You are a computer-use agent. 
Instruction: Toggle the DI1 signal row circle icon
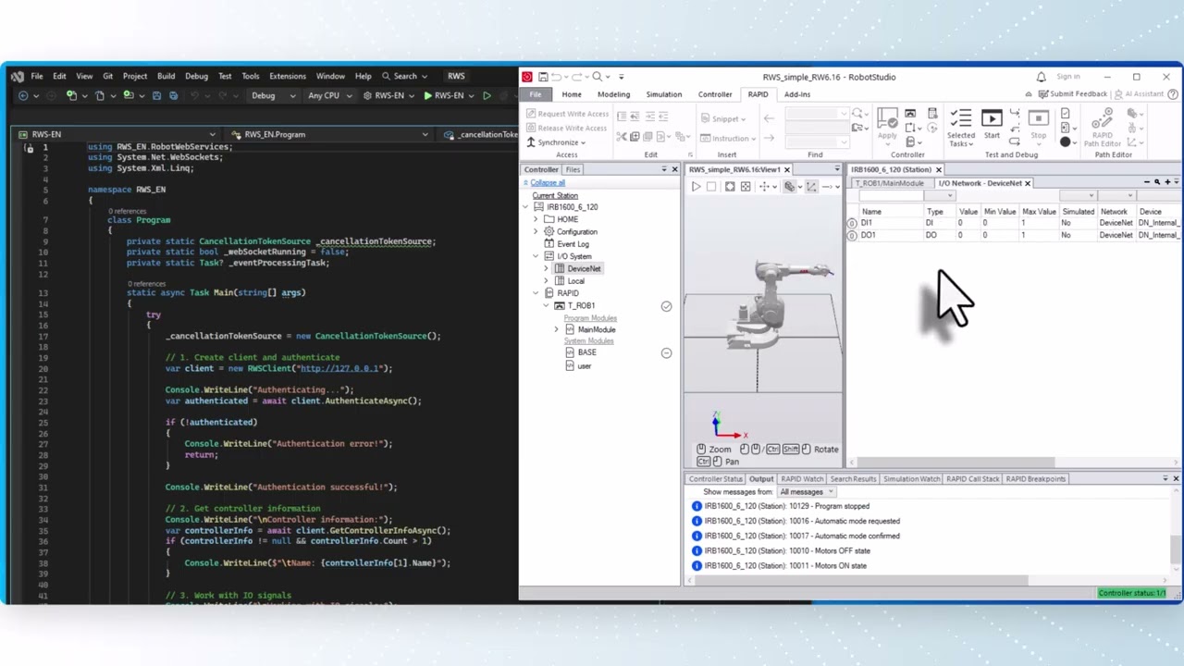click(852, 223)
